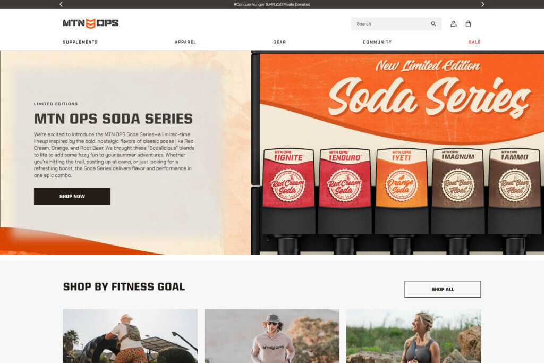Open the shopping bag cart
The image size is (544, 363).
468,23
